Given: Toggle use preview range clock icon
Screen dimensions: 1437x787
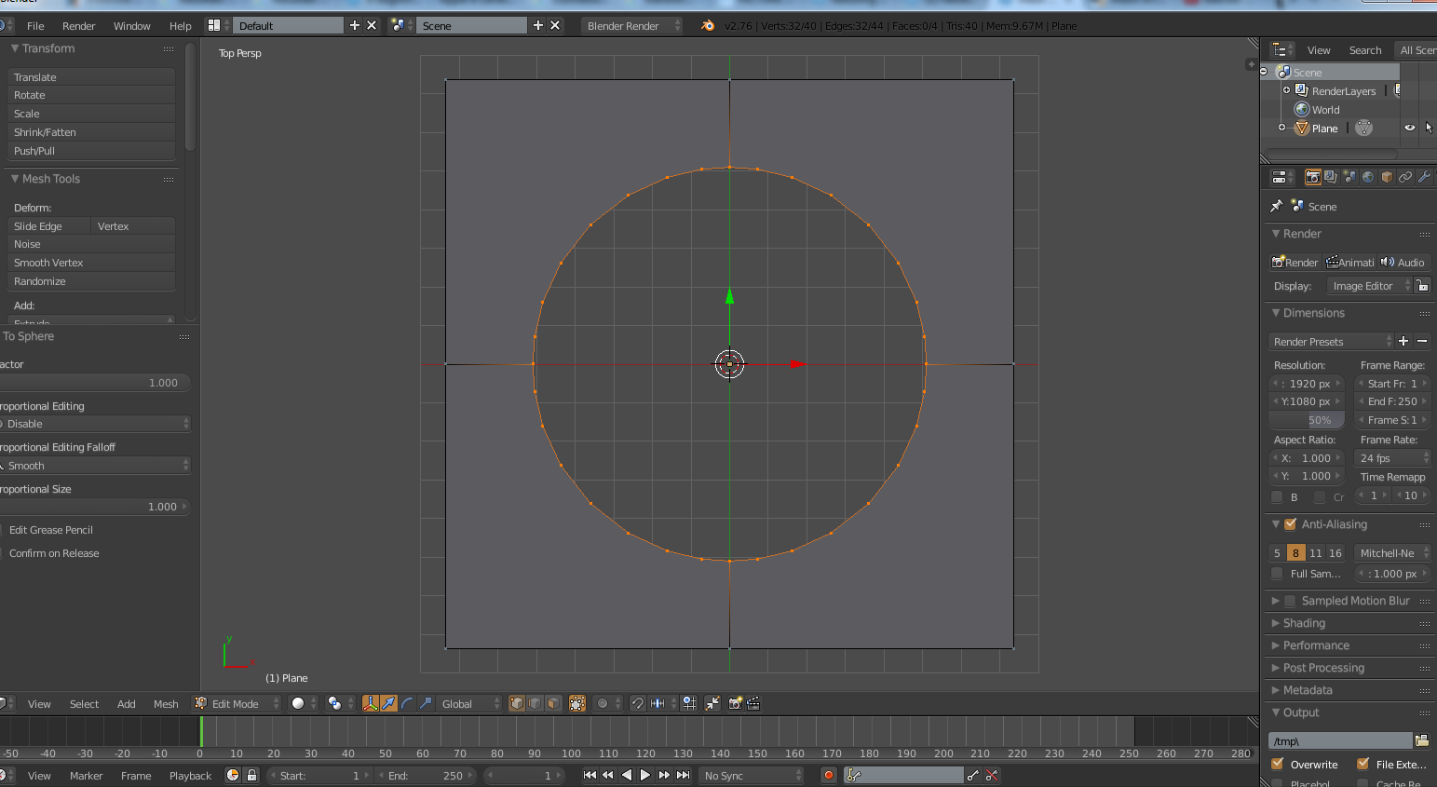Looking at the screenshot, I should (x=233, y=775).
